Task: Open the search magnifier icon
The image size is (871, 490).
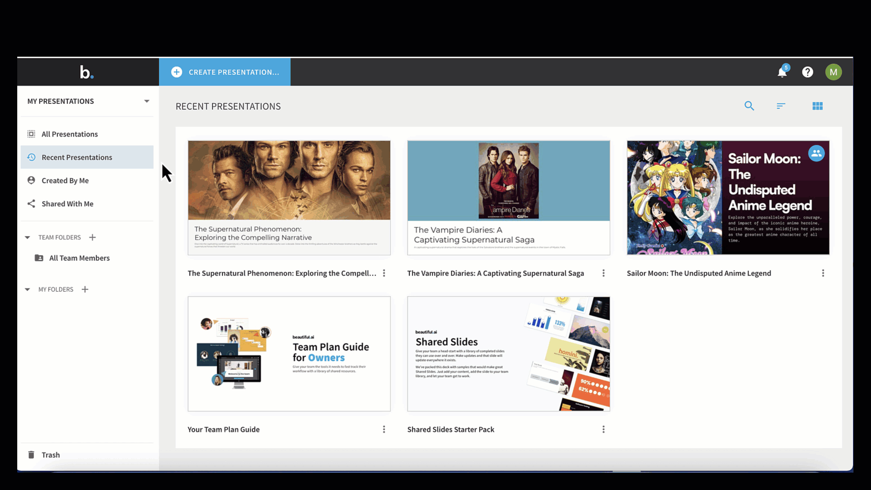Action: pyautogui.click(x=749, y=106)
